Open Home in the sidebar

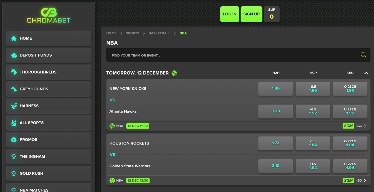click(49, 39)
